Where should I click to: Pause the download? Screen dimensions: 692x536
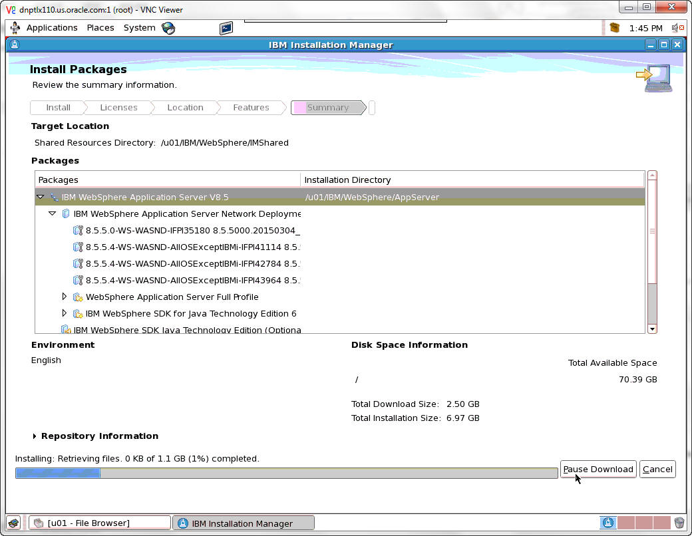(x=598, y=469)
